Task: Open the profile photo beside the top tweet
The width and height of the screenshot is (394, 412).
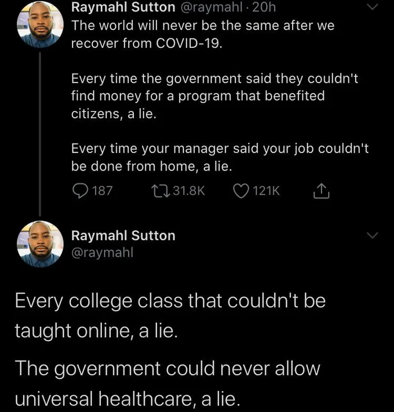Action: (40, 25)
